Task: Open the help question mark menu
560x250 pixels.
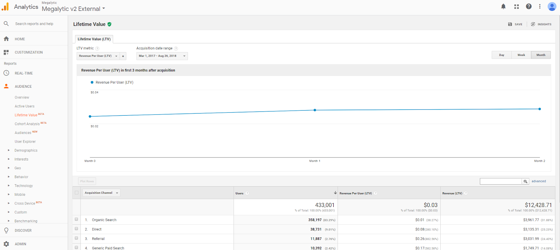Action: [529, 6]
